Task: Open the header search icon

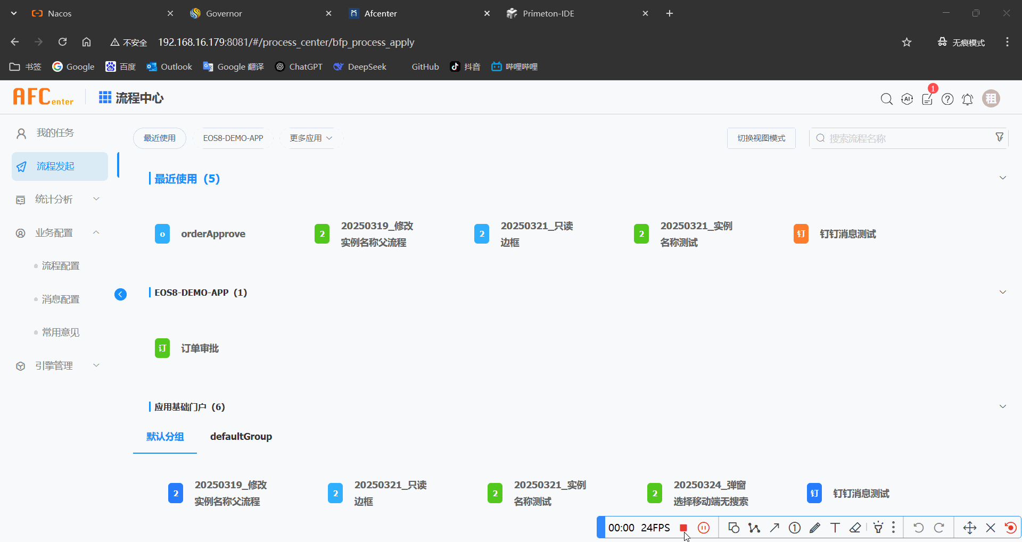Action: pyautogui.click(x=886, y=99)
